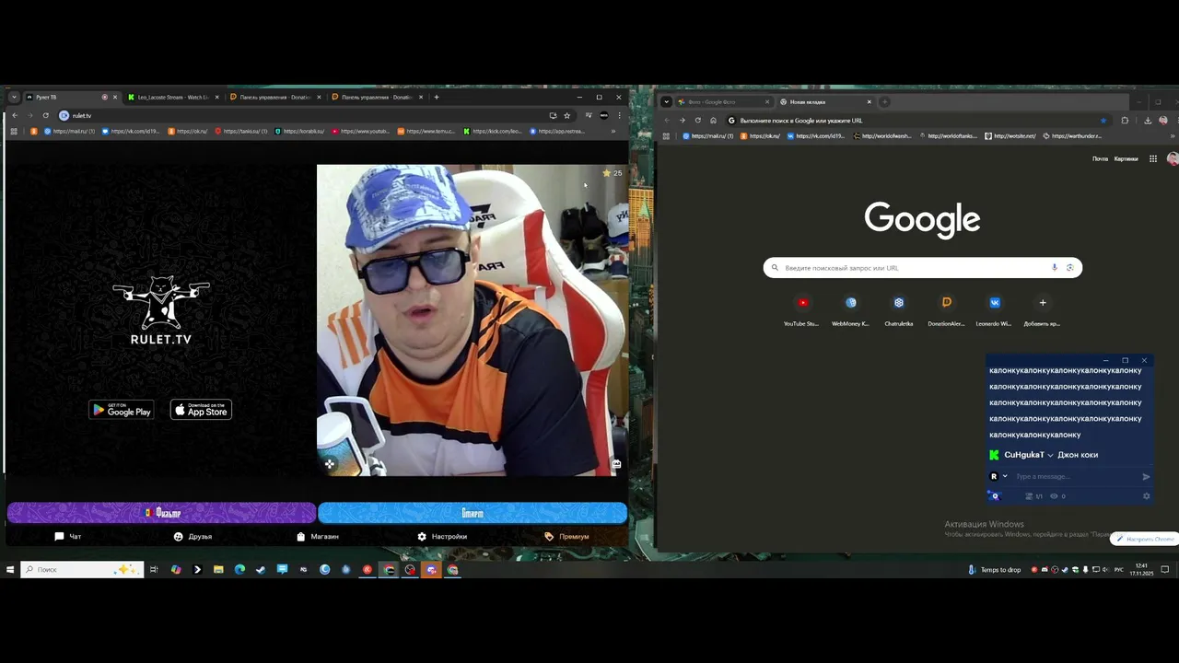Open extensions puzzle icon in right browser
Image resolution: width=1179 pixels, height=663 pixels.
[1125, 121]
